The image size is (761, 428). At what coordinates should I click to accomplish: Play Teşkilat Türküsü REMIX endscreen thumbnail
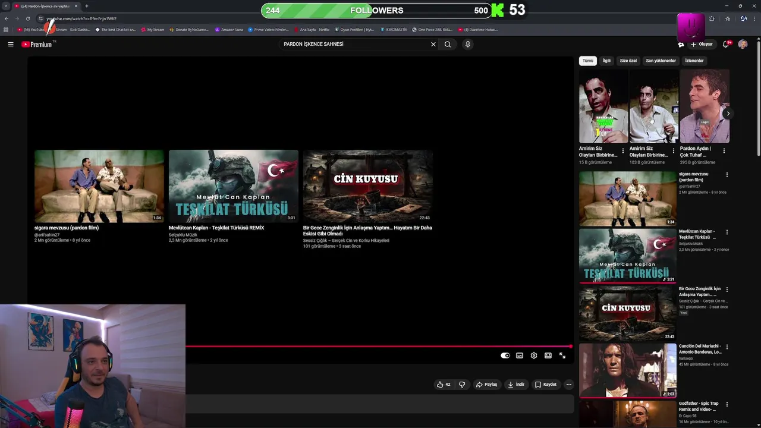point(234,186)
